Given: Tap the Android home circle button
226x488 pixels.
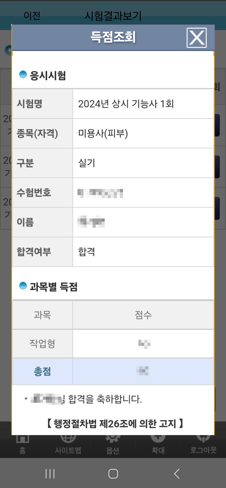Looking at the screenshot, I should coord(113,473).
